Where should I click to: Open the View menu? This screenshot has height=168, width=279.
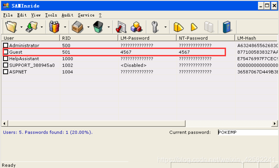point(36,15)
